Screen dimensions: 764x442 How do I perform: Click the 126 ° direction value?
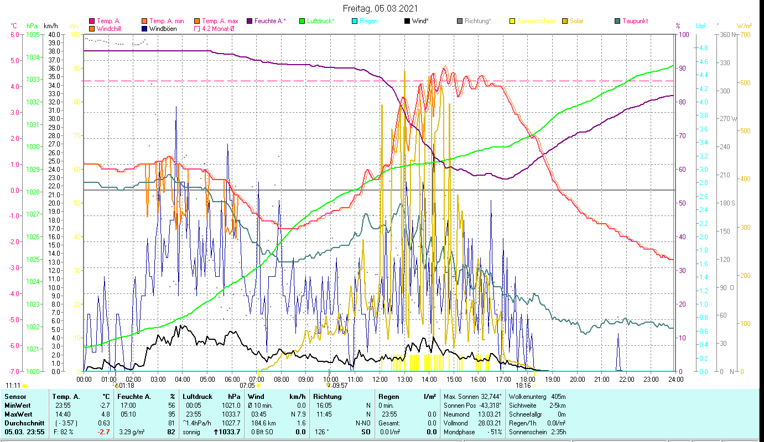click(x=323, y=432)
